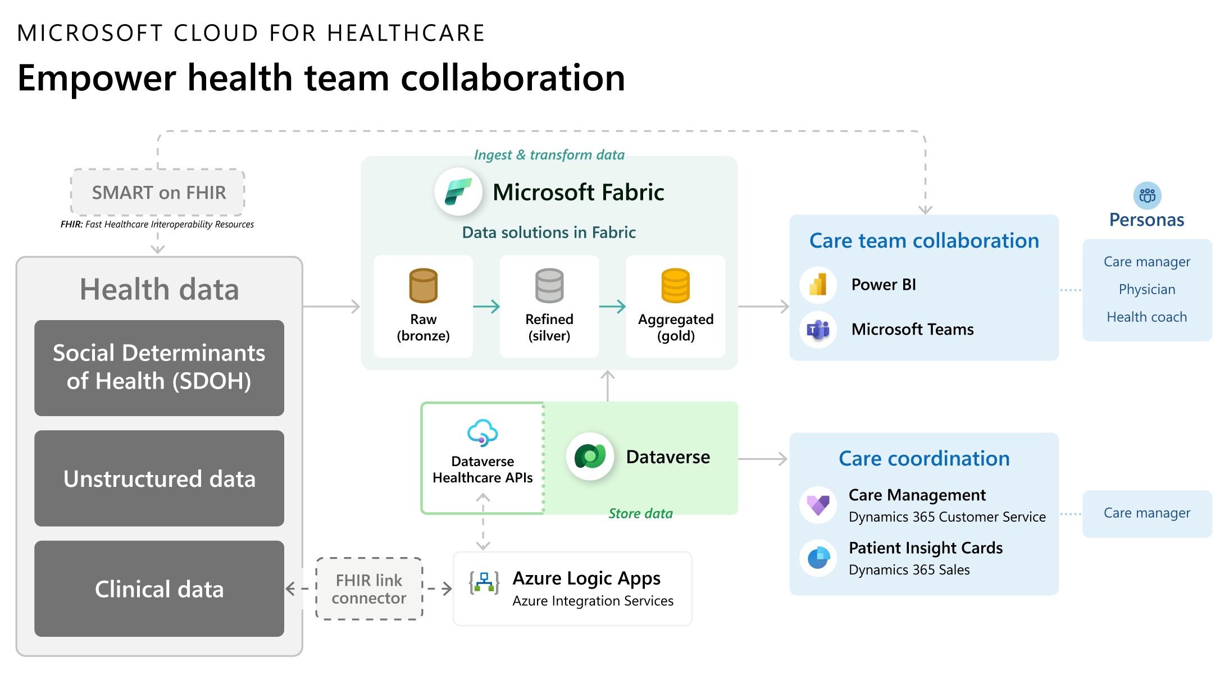Click the Patient Insight Cards Sales icon

point(818,558)
